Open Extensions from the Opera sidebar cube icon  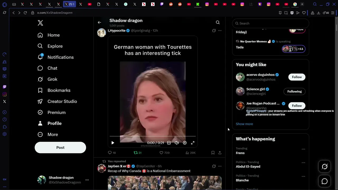click(x=4, y=127)
